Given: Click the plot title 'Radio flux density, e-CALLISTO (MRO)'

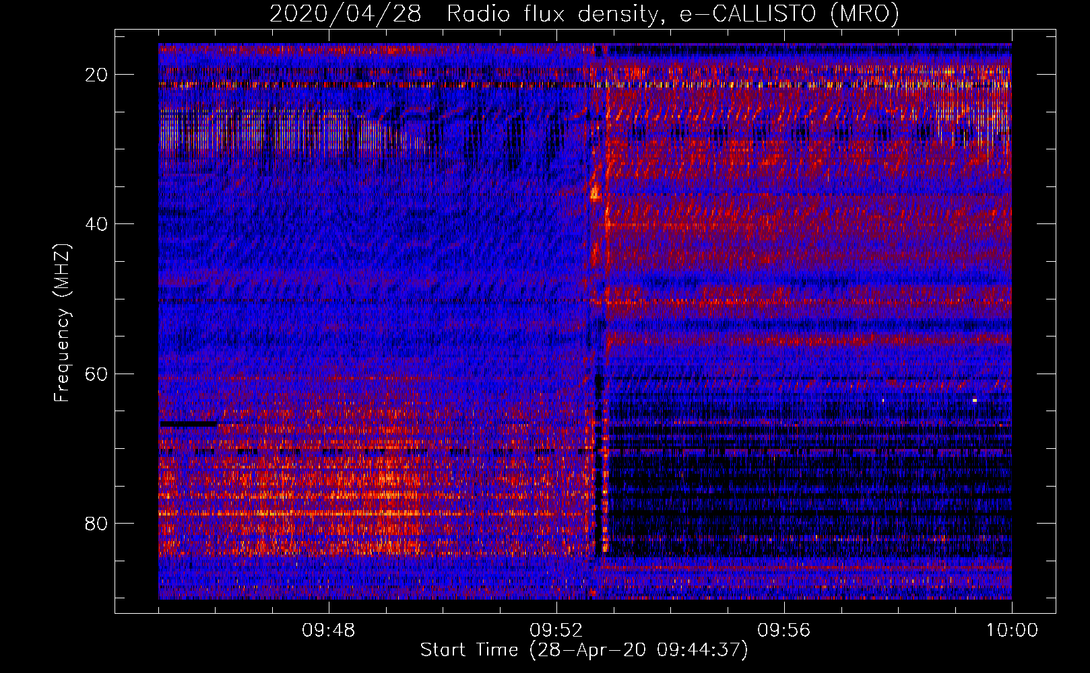Looking at the screenshot, I should 672,14.
